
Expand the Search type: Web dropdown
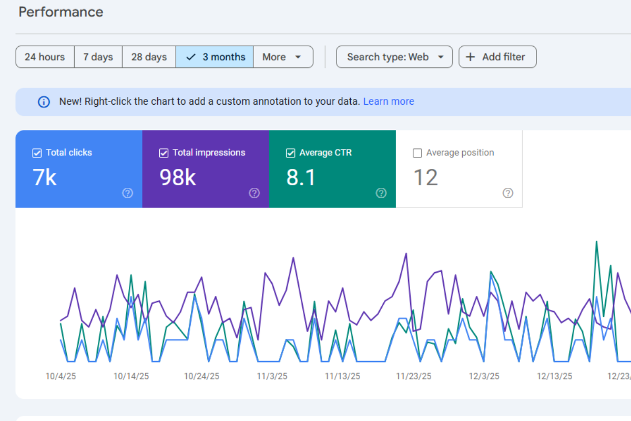394,57
